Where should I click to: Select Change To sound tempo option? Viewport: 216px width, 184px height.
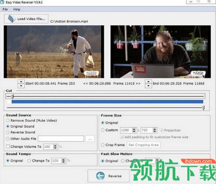[x=38, y=161]
